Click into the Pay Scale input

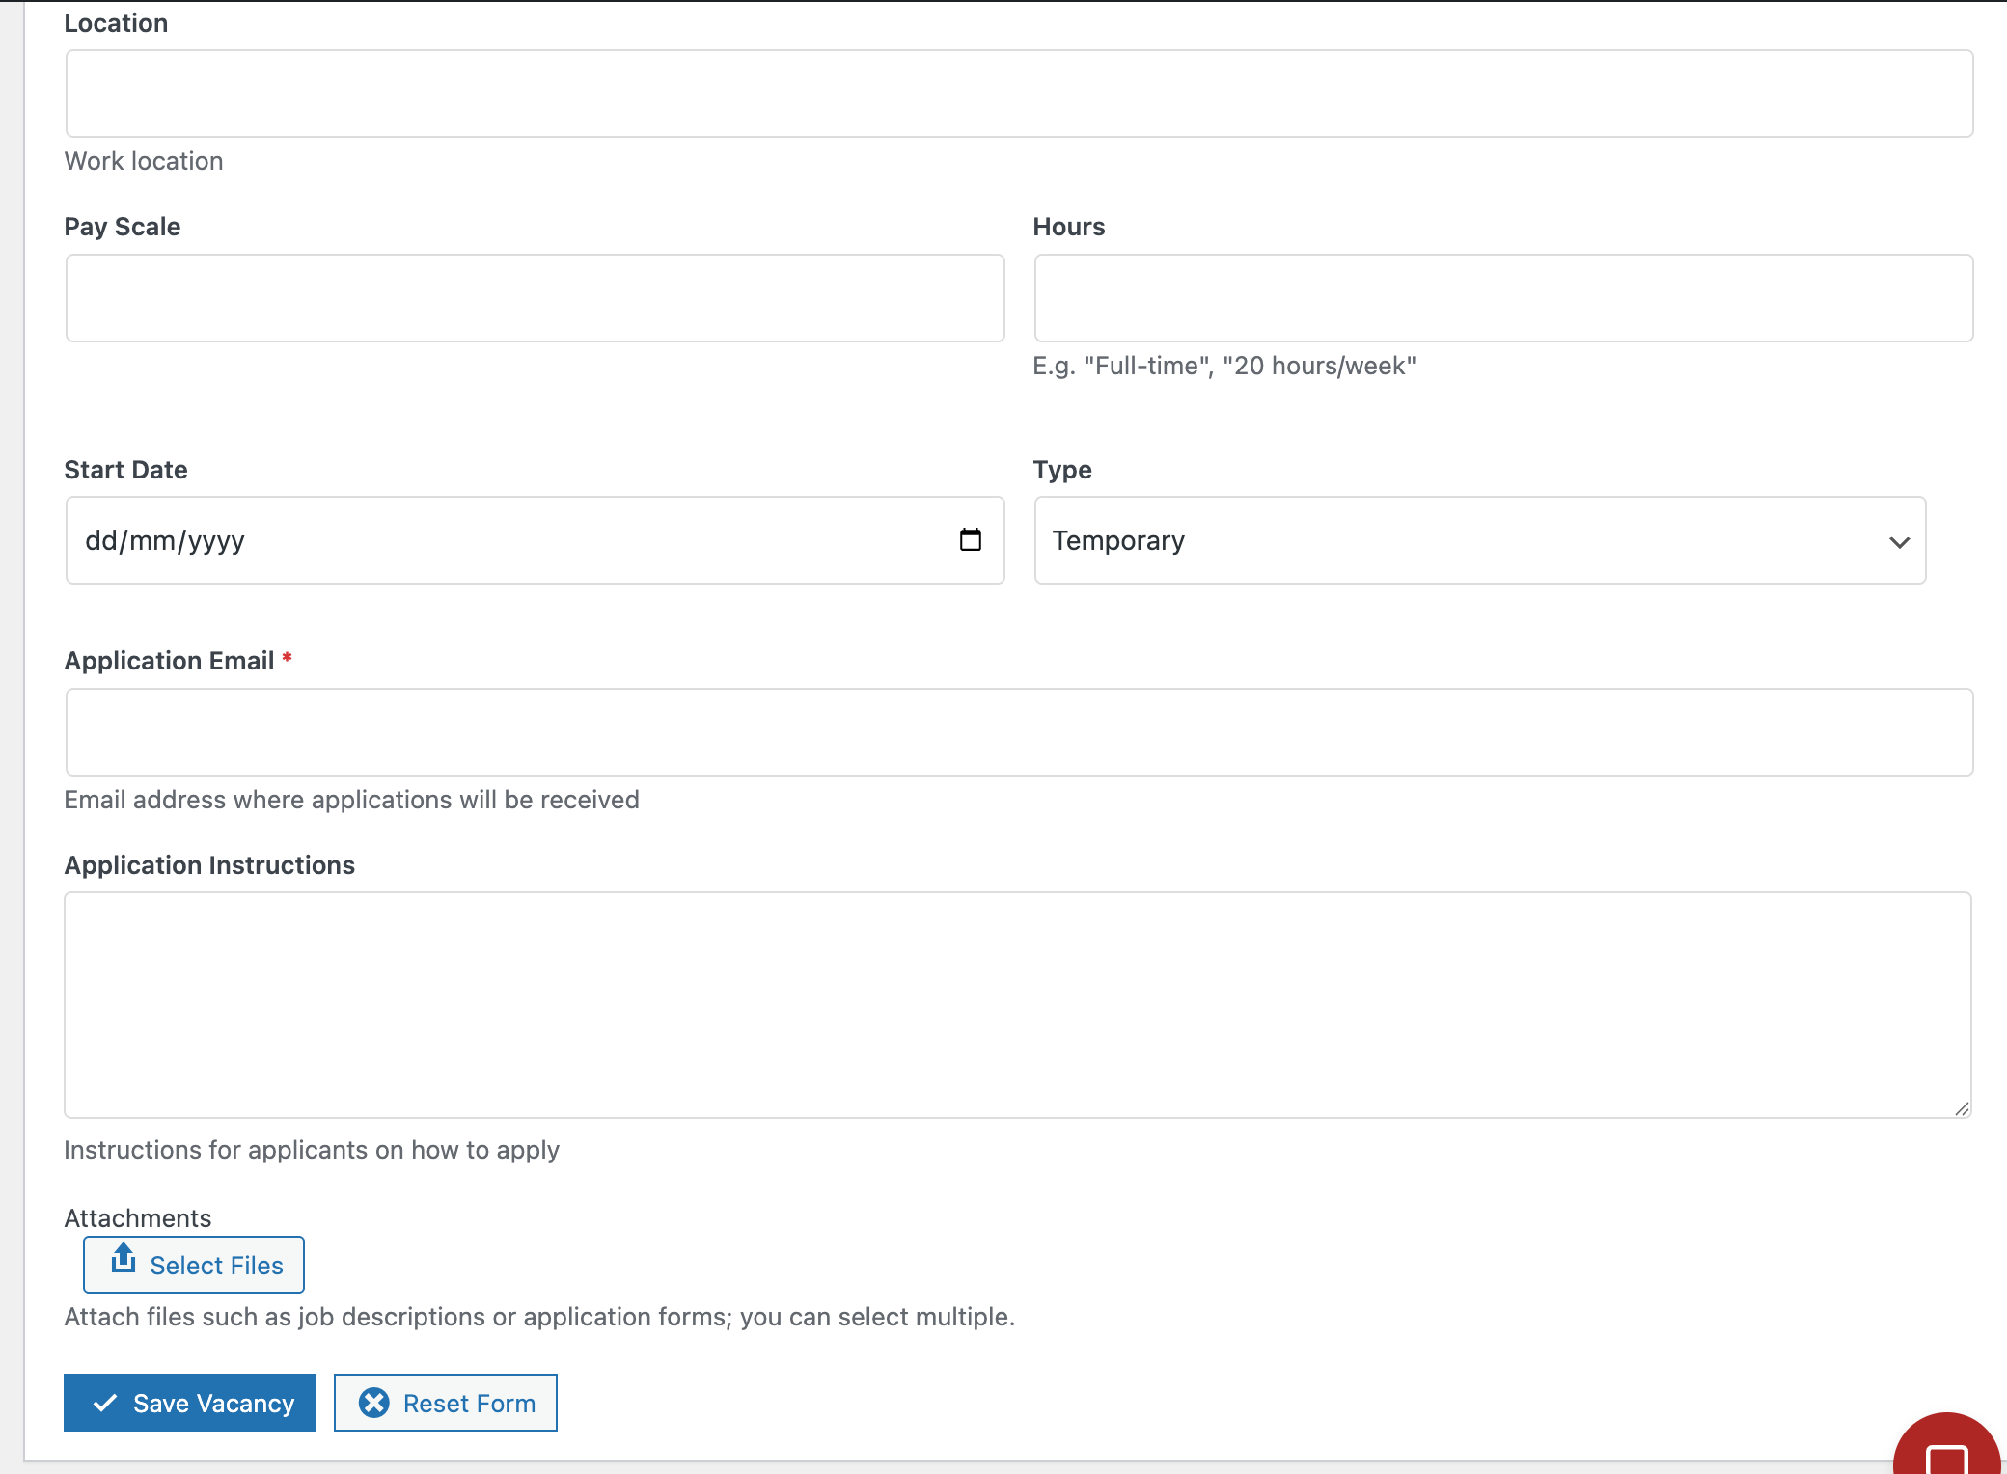535,298
